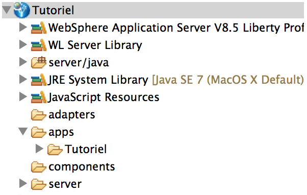
Task: Click the JavaScript Resources library icon
Action: coord(39,97)
